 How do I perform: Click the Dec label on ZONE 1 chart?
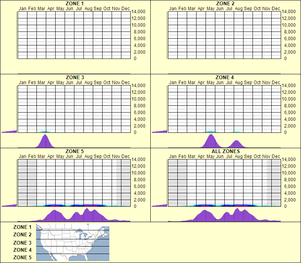pos(126,8)
